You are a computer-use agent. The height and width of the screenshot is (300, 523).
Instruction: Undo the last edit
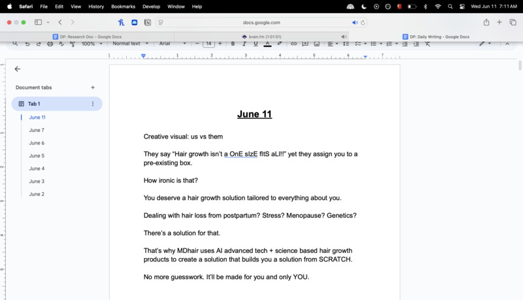[x=27, y=44]
